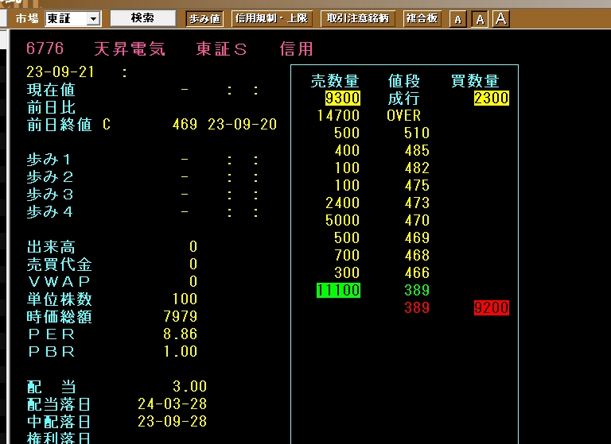Click the price 485 in the board
This screenshot has height=444, width=611.
coord(417,151)
